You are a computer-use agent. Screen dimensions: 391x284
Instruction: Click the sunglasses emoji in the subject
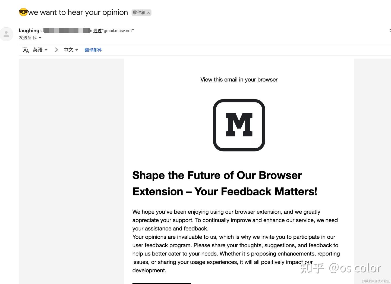pyautogui.click(x=23, y=12)
